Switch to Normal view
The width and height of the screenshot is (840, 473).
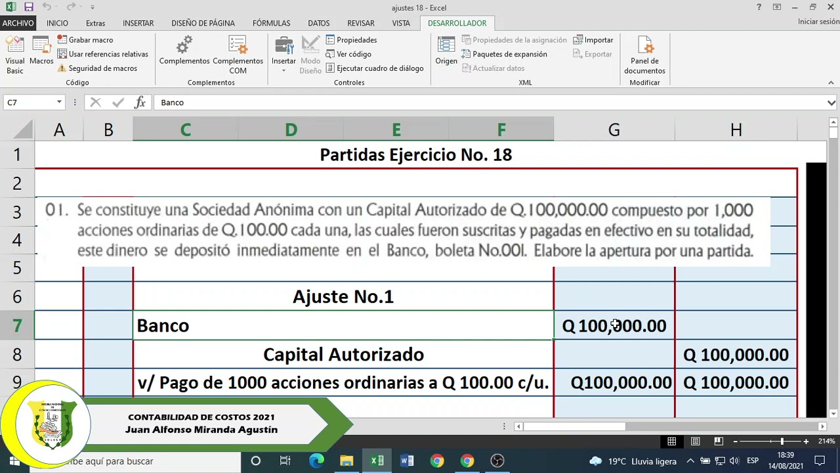(x=672, y=441)
